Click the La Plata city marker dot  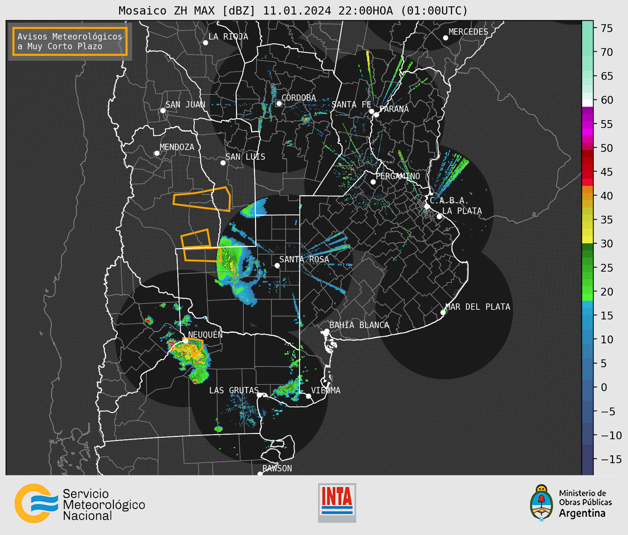(439, 217)
